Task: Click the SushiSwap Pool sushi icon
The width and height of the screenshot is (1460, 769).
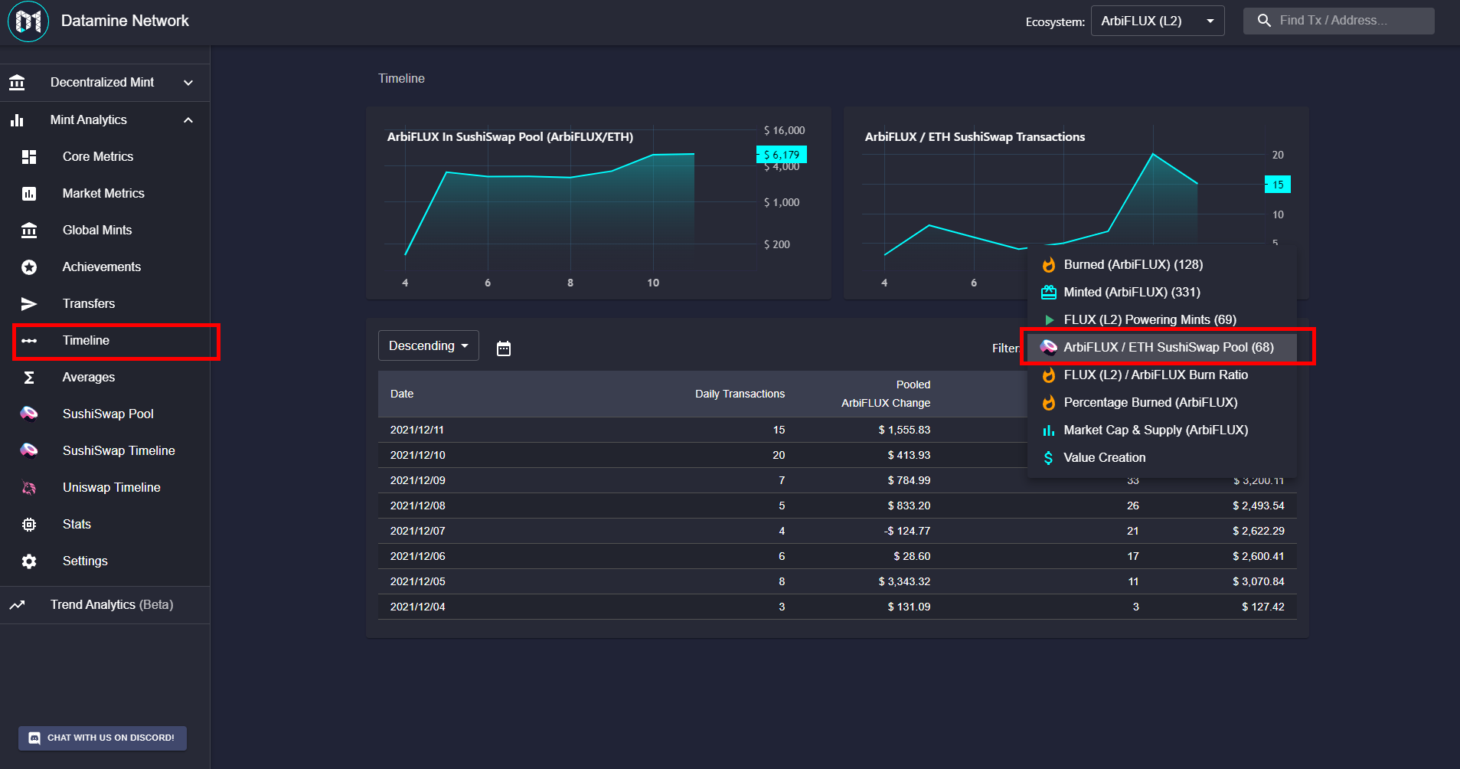Action: (29, 414)
